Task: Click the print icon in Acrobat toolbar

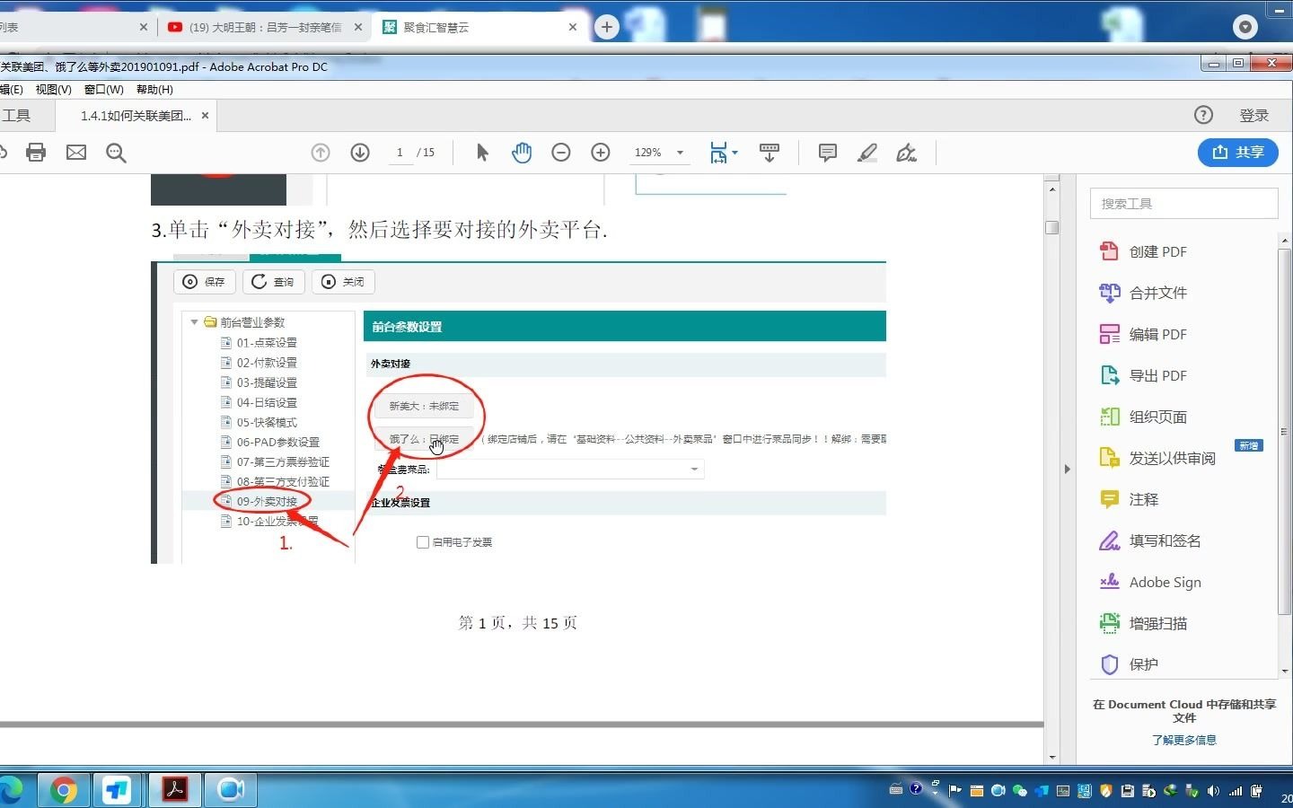Action: [36, 153]
